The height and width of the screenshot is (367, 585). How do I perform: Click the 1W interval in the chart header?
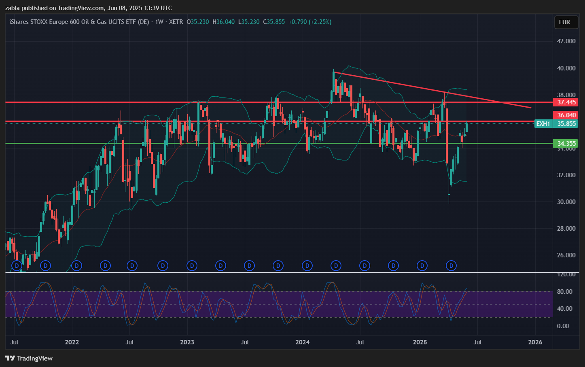159,22
